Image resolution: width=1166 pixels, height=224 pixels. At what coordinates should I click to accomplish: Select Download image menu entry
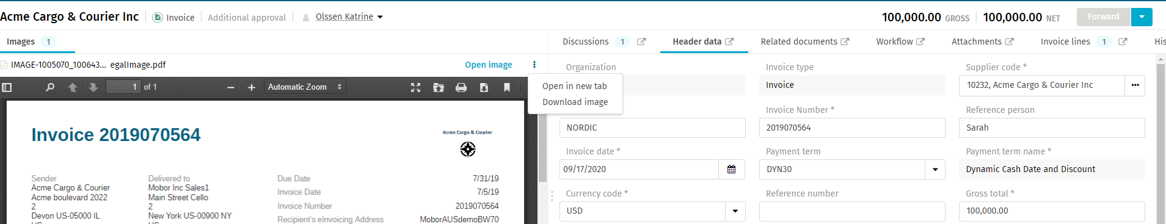[575, 102]
